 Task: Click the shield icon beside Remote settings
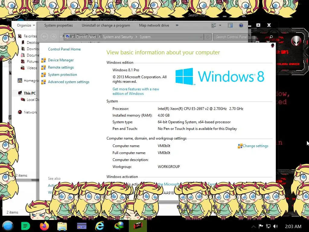(43, 67)
